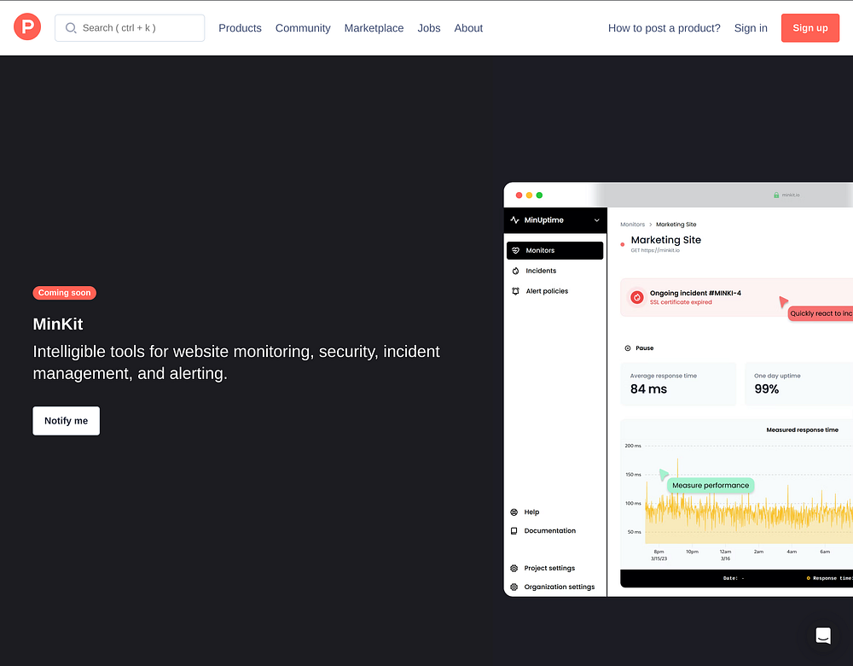Select Monitors in the sidebar
Image resolution: width=853 pixels, height=666 pixels.
[x=554, y=250]
